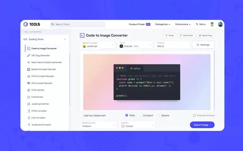Click the HTML Formatter icon
The image size is (243, 151).
29,111
